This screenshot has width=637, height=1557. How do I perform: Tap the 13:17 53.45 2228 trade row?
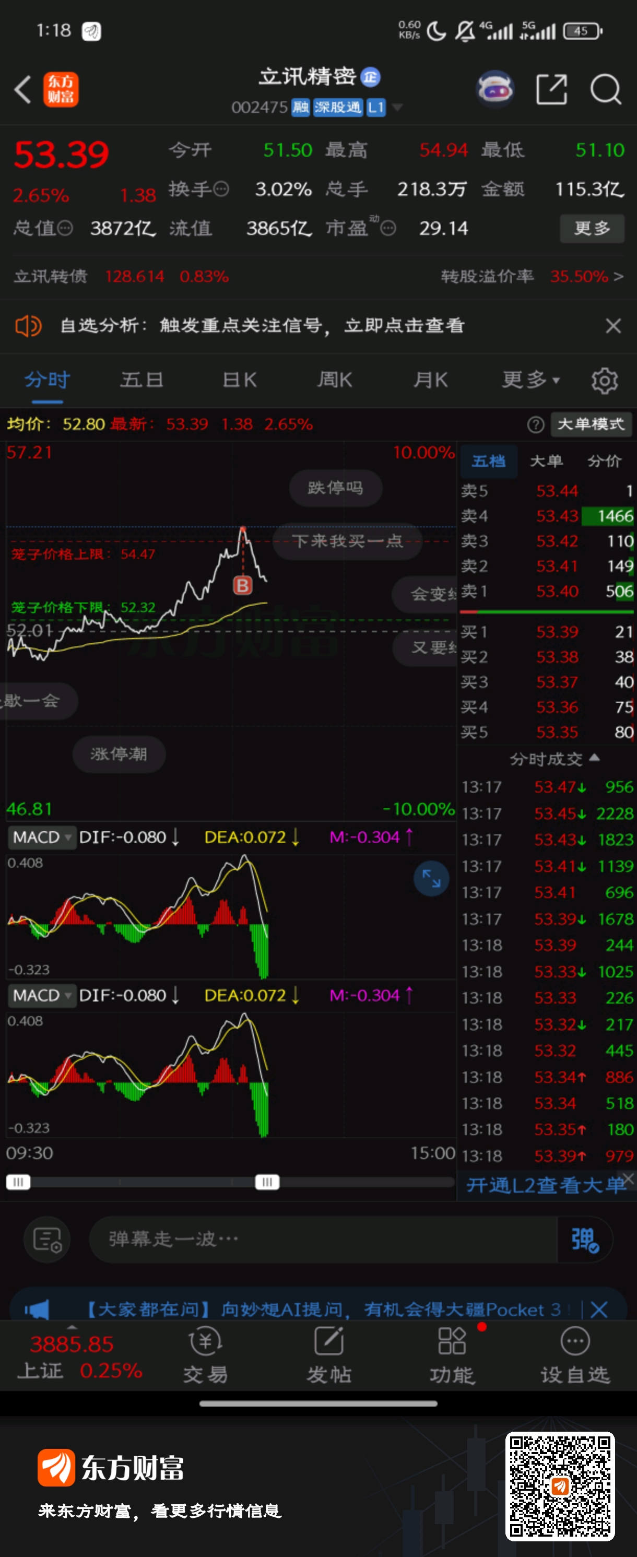tap(547, 813)
